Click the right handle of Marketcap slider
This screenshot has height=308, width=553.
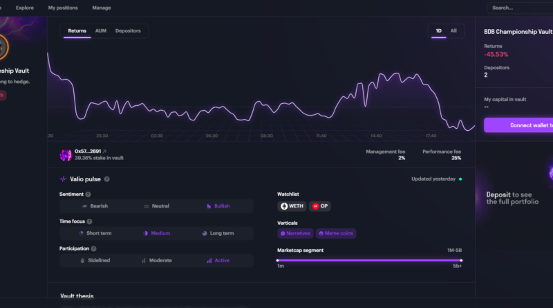click(461, 260)
